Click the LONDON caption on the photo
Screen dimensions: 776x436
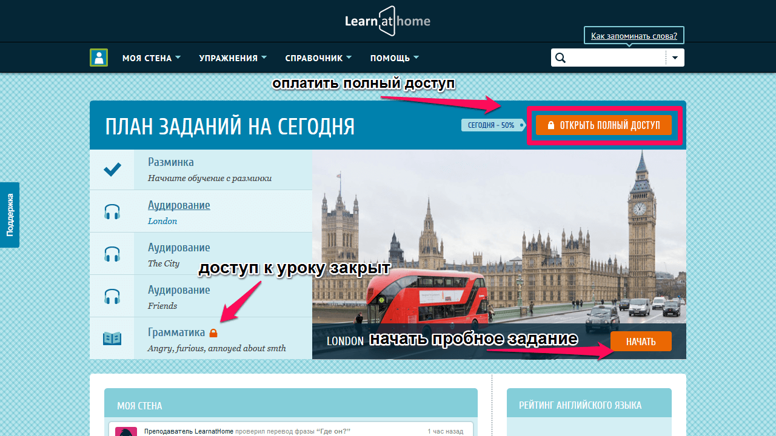tap(345, 341)
